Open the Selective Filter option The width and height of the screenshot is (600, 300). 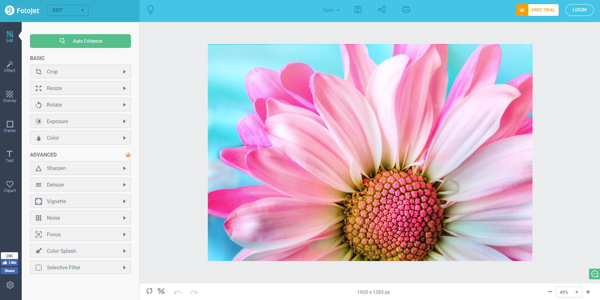pyautogui.click(x=80, y=268)
